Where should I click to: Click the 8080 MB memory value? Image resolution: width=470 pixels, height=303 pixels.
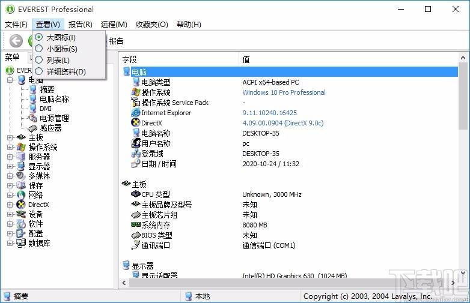[x=255, y=225]
